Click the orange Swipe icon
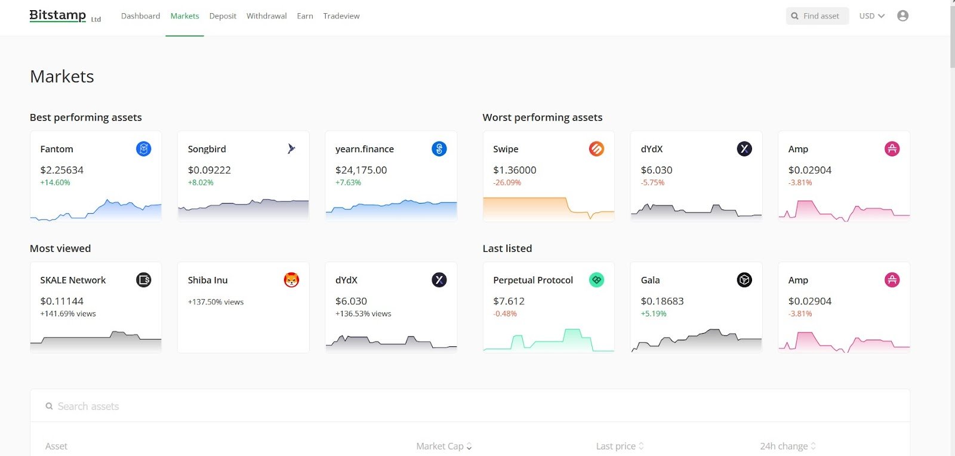 coord(596,149)
